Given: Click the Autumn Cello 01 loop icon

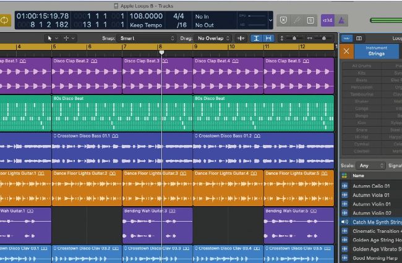Looking at the screenshot, I should point(345,186).
